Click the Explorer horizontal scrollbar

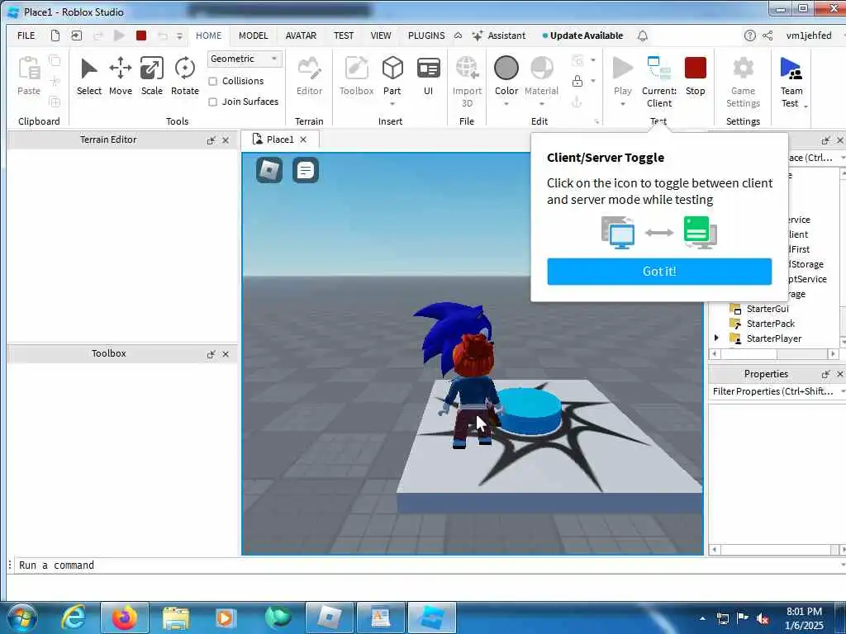click(773, 354)
